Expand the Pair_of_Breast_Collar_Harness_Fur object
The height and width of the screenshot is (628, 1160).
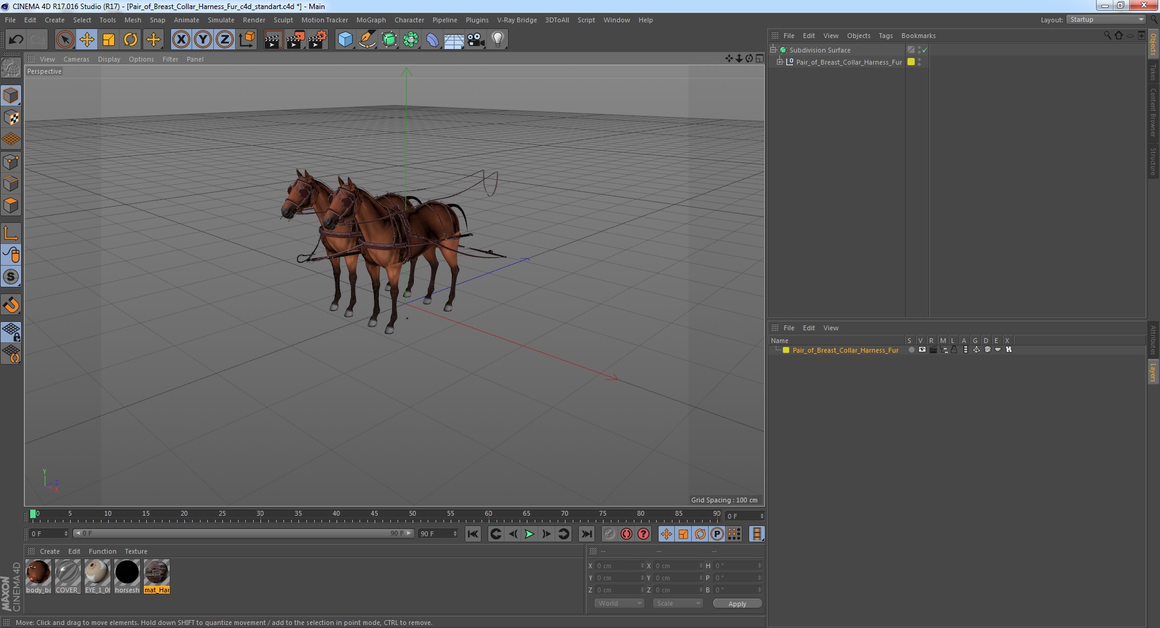click(x=780, y=62)
